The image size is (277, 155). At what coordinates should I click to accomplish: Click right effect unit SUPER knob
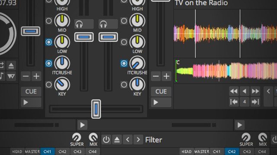tap(246, 137)
